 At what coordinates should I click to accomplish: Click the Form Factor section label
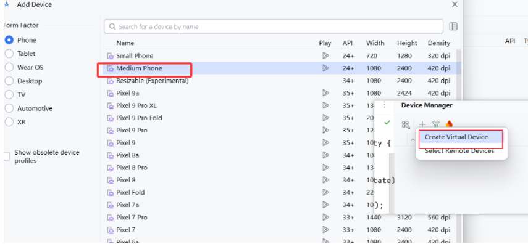[x=21, y=25]
